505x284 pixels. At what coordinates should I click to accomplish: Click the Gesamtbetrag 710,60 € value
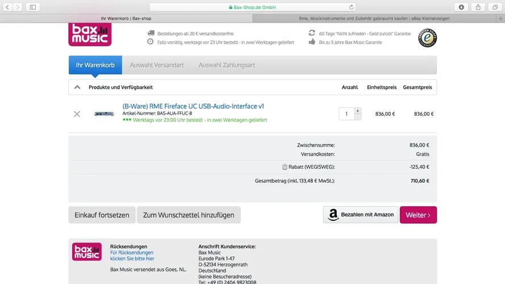point(420,181)
